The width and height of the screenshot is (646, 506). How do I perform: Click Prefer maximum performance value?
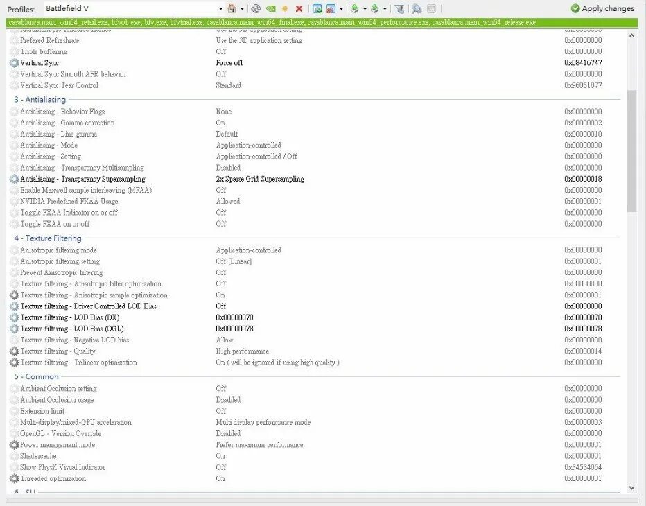pyautogui.click(x=259, y=444)
